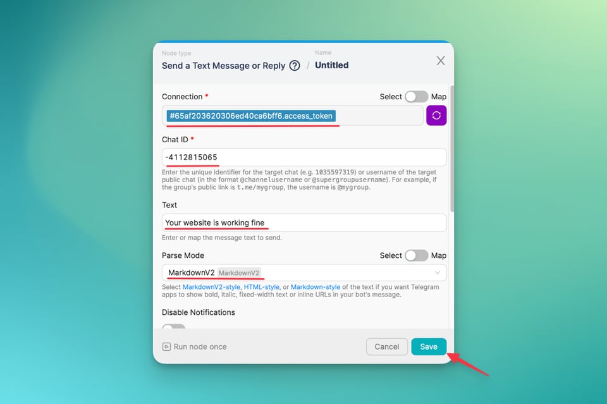Save the node settings

pos(429,346)
